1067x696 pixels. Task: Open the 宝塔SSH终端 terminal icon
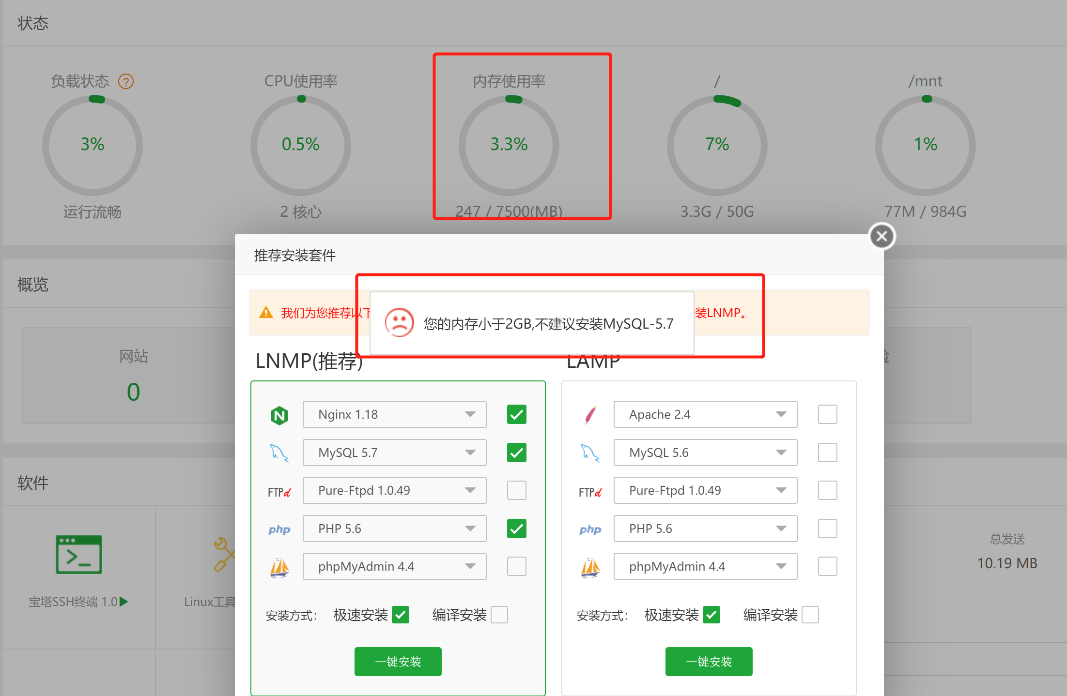click(79, 555)
